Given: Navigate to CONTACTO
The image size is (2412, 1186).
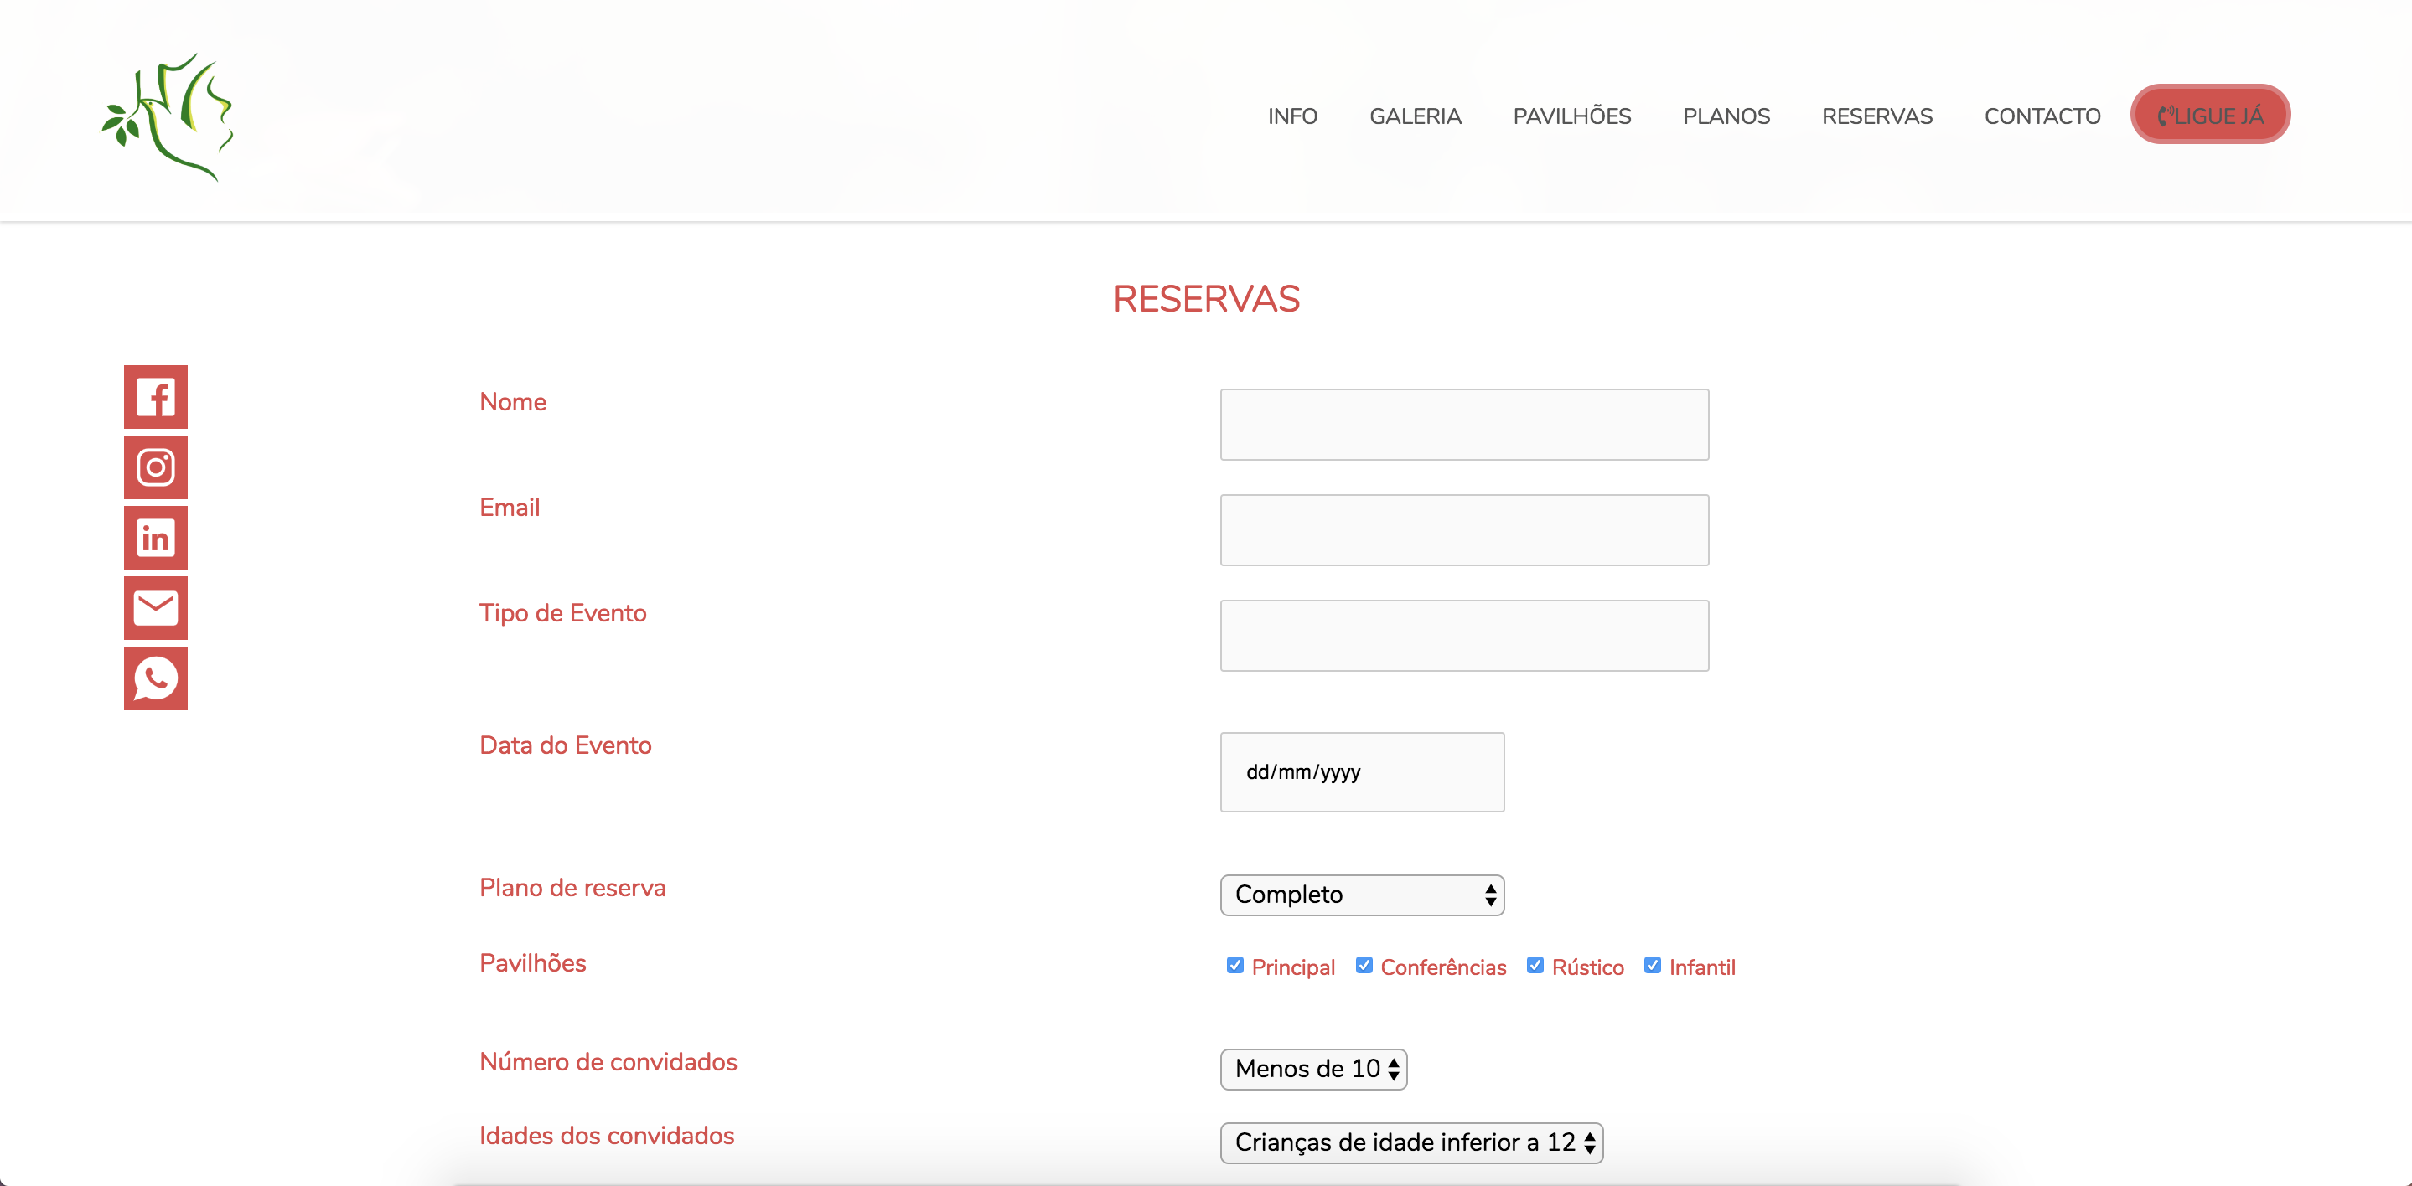Looking at the screenshot, I should [2042, 116].
